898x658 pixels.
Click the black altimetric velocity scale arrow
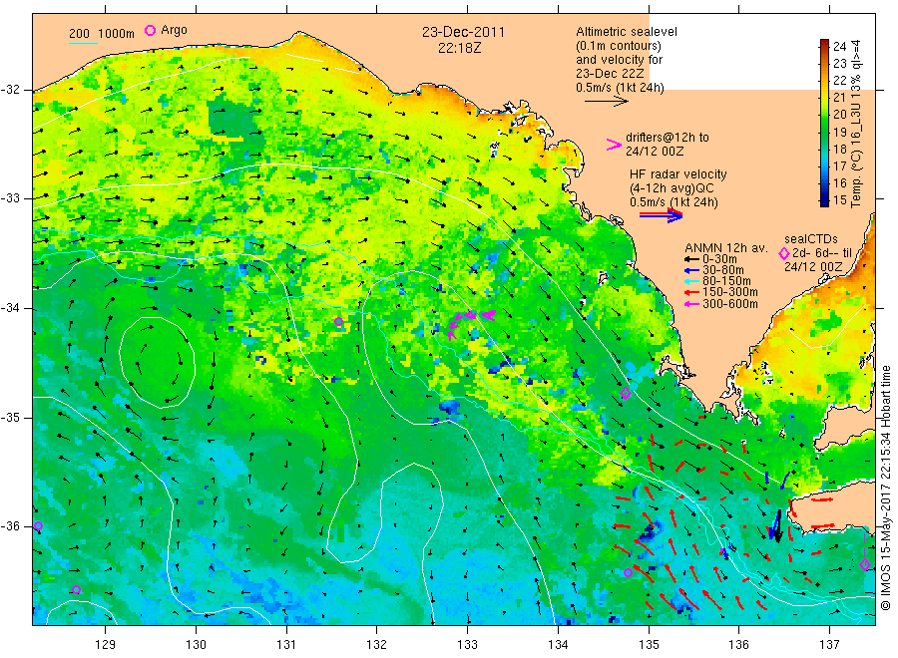(606, 102)
